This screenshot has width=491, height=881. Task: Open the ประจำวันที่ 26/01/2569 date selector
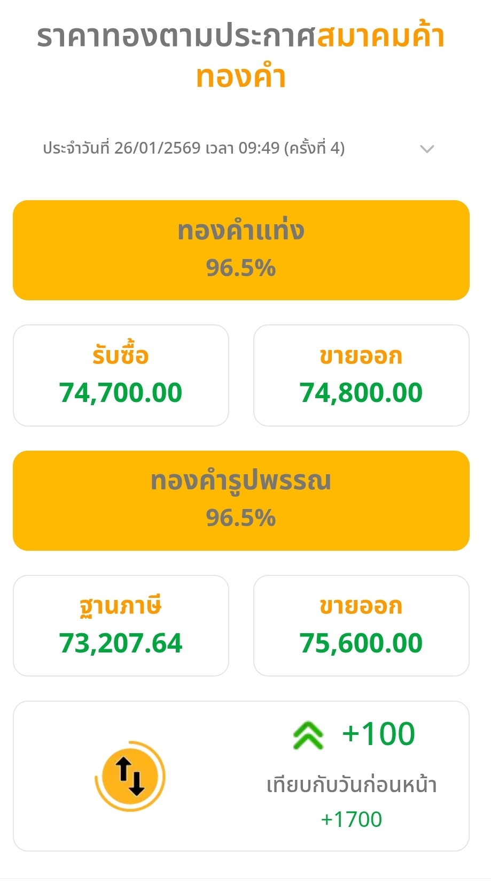(x=194, y=148)
